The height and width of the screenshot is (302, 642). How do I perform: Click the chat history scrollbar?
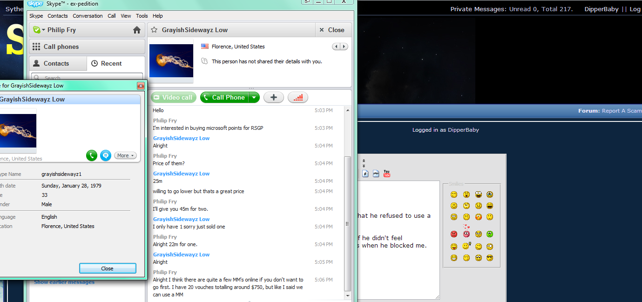click(347, 223)
